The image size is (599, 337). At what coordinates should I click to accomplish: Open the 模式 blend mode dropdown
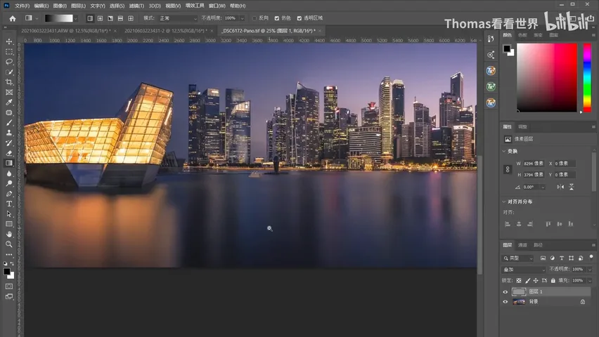pos(178,18)
